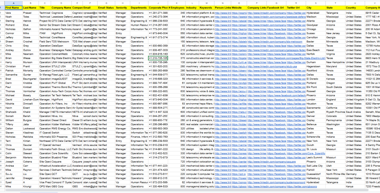The height and width of the screenshot is (193, 380).
Task: Click the 'Country' header cell
Action: pos(355,8)
